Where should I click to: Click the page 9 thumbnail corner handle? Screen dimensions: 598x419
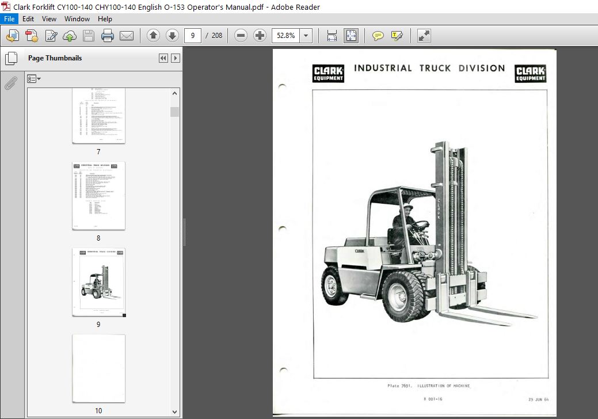click(x=124, y=315)
